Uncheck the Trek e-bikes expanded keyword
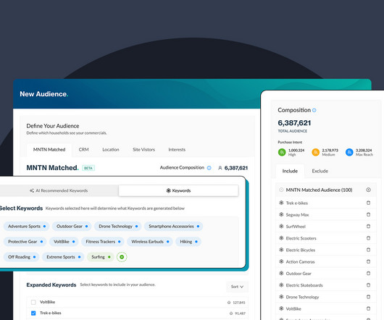 pos(33,313)
